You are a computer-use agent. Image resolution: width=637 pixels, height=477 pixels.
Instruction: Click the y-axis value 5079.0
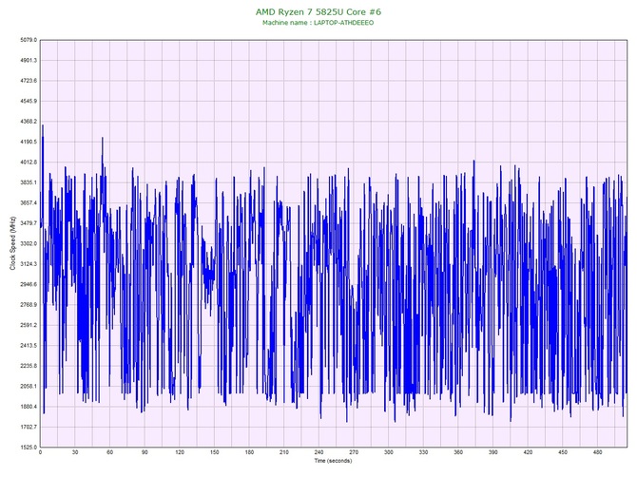tap(29, 40)
